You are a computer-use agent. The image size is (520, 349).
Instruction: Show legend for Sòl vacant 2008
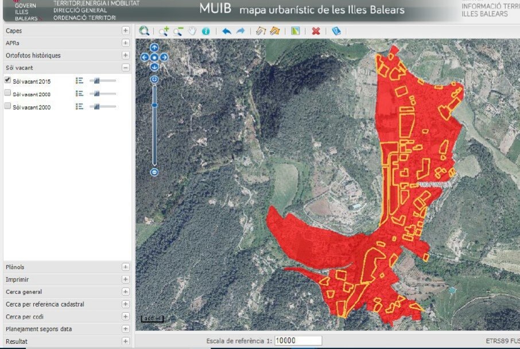79,94
